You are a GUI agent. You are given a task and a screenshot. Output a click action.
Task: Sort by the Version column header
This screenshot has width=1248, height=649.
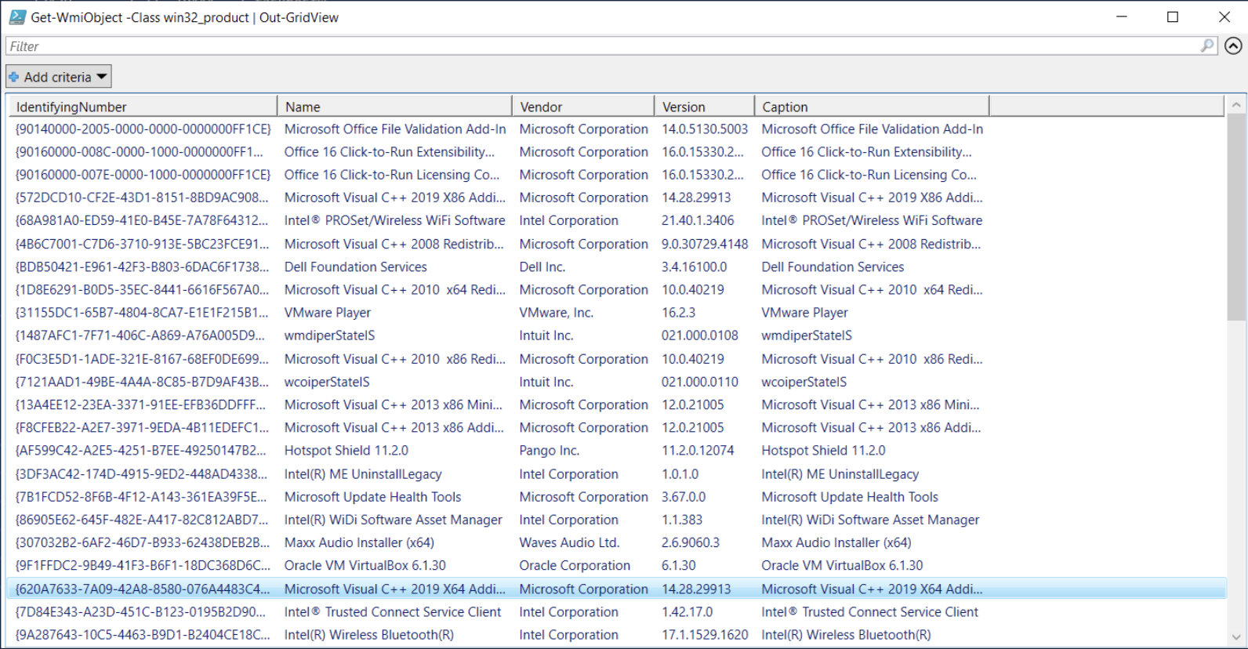[x=704, y=107]
